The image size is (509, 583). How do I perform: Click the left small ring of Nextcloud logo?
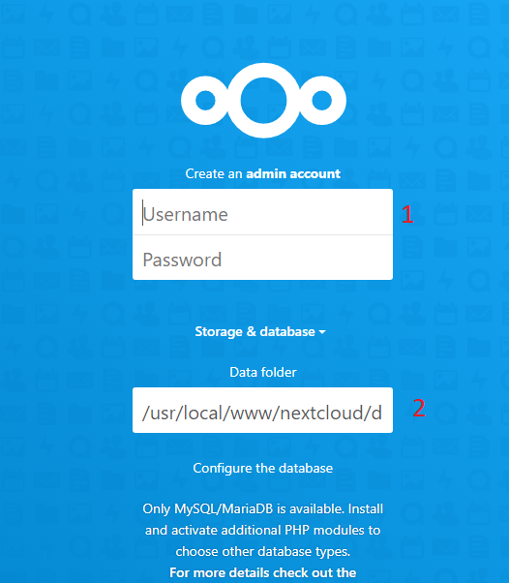(205, 101)
